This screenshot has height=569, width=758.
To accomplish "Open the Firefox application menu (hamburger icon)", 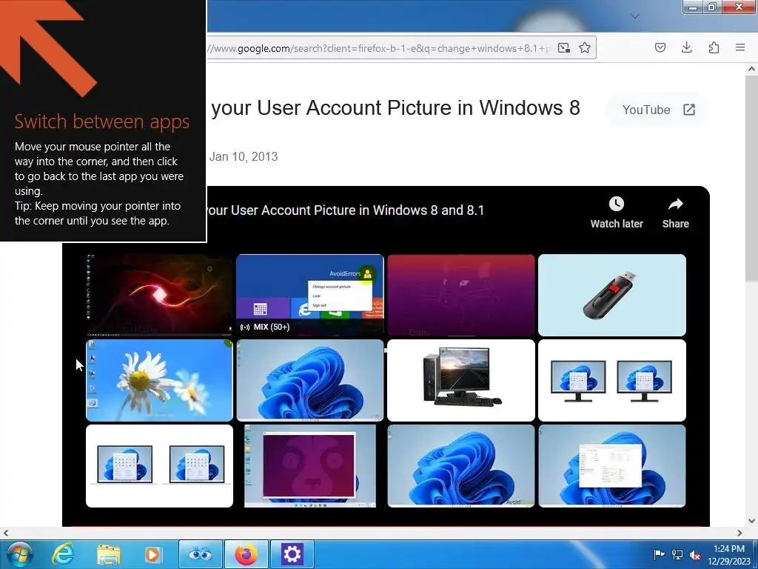I will pos(739,47).
